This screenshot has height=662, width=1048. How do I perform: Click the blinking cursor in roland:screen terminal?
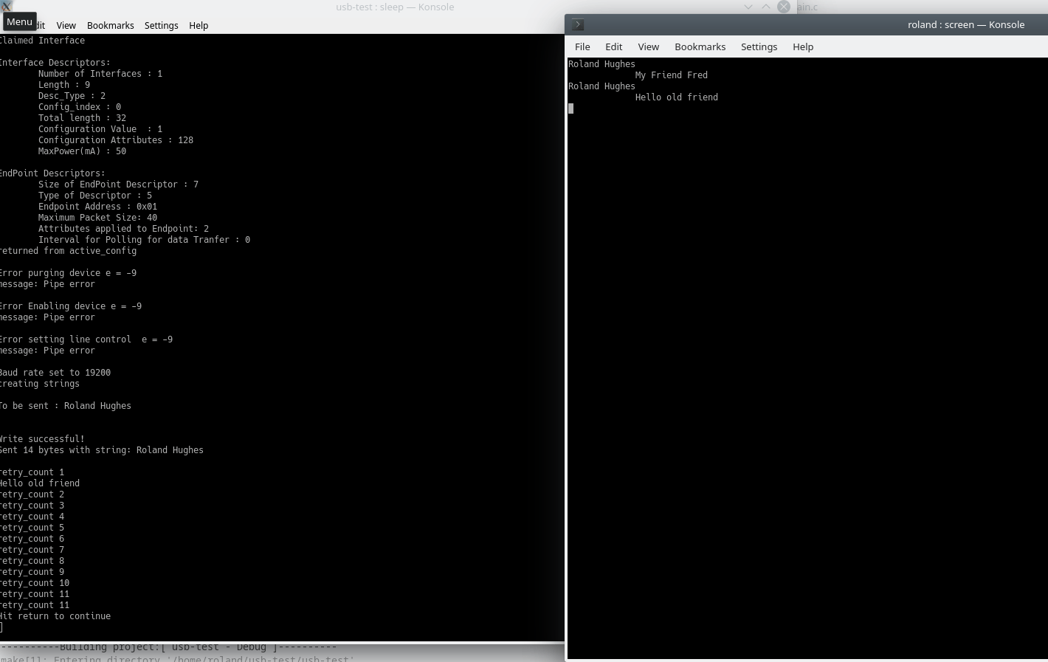570,108
